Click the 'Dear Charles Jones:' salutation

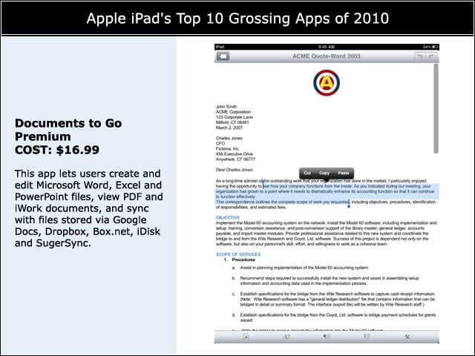pos(235,170)
